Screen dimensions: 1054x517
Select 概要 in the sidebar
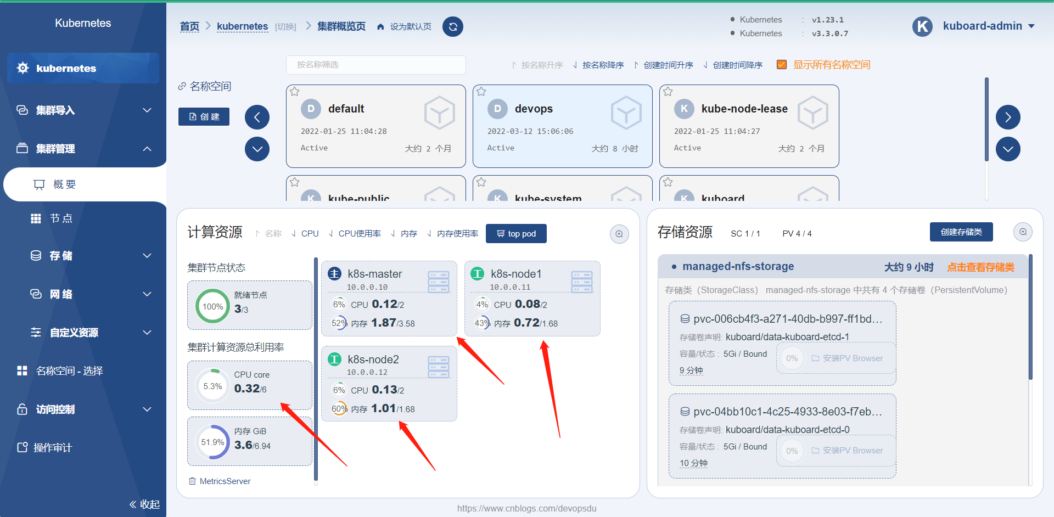[x=85, y=184]
